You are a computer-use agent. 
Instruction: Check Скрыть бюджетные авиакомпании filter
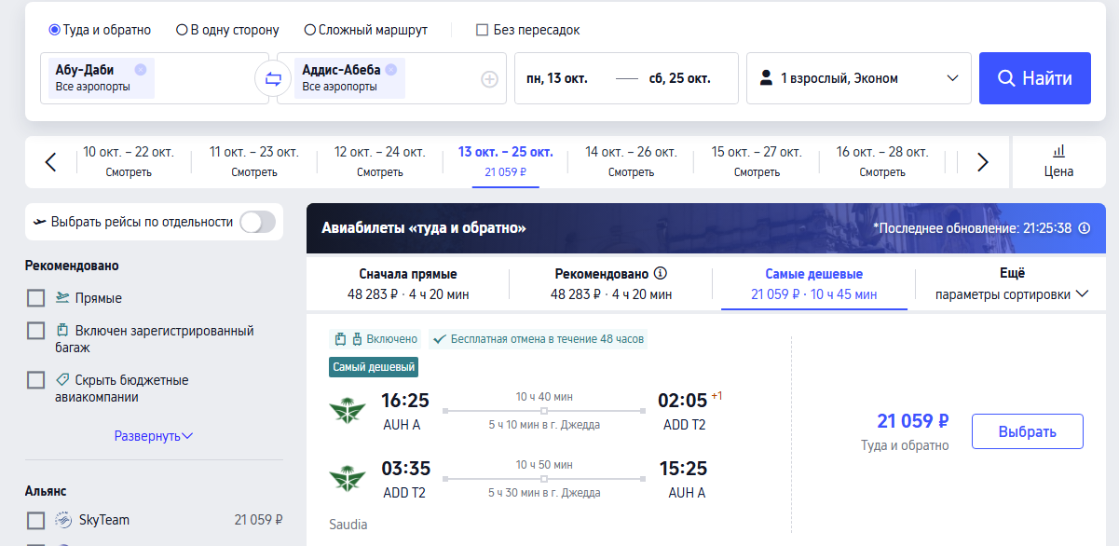(x=36, y=380)
